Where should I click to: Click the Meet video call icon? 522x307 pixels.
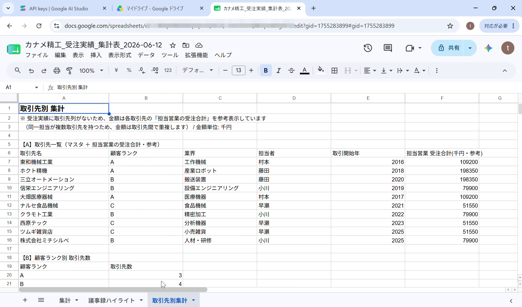[x=410, y=48]
